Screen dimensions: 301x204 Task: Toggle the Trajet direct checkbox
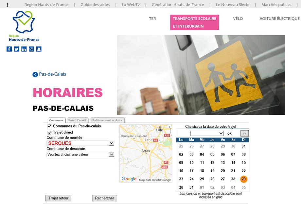coord(49,133)
